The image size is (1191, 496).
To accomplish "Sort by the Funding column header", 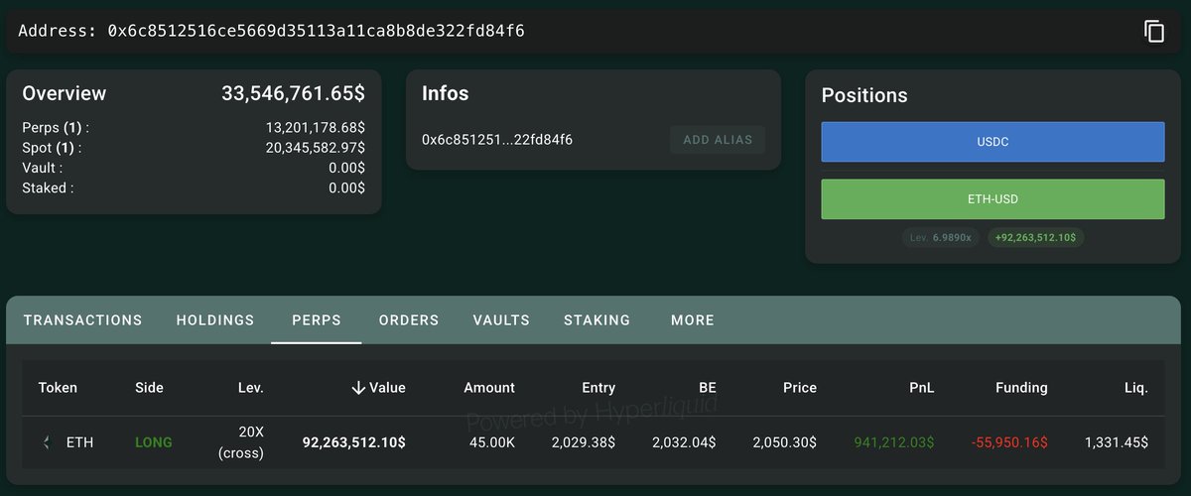I will tap(1021, 388).
